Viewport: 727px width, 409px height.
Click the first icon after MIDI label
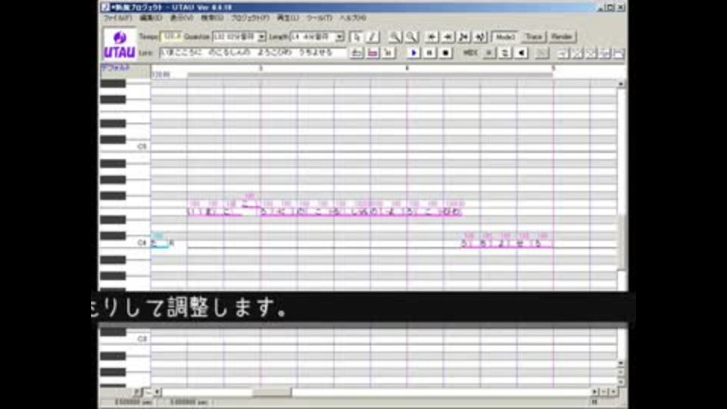click(488, 53)
